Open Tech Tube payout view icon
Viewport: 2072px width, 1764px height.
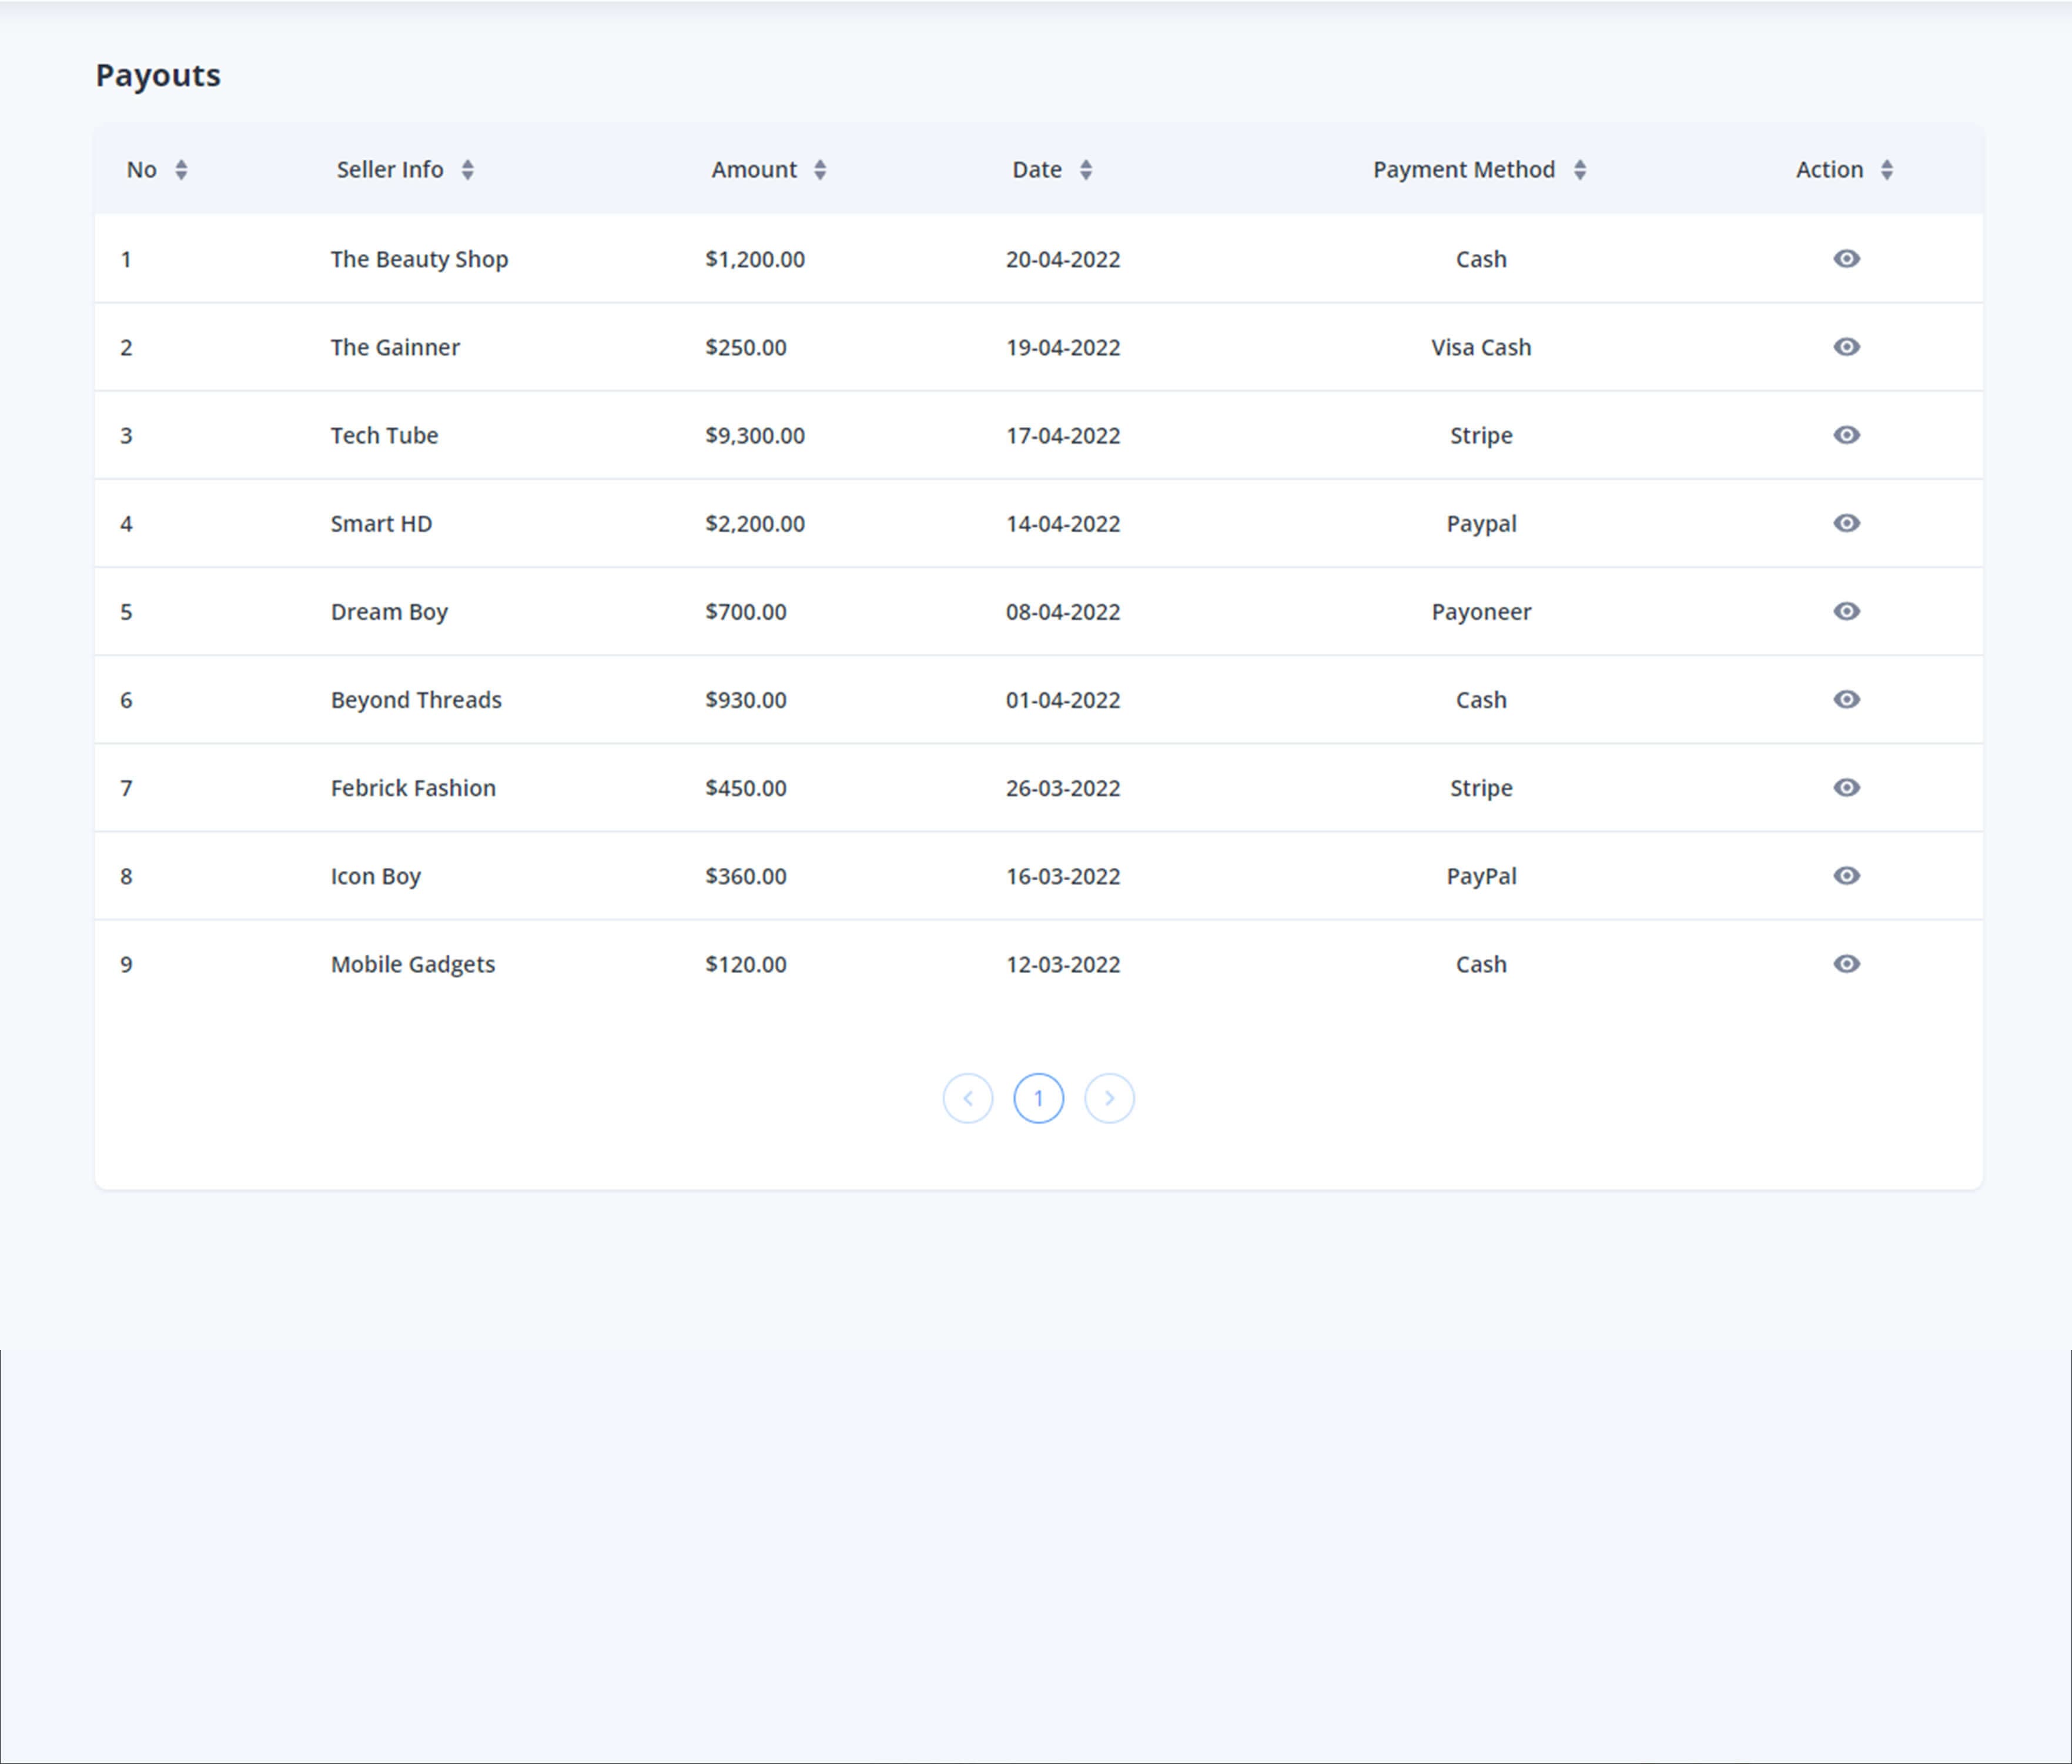point(1846,435)
